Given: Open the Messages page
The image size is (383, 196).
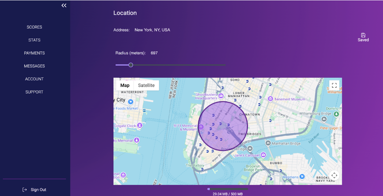Looking at the screenshot, I should click(x=34, y=66).
